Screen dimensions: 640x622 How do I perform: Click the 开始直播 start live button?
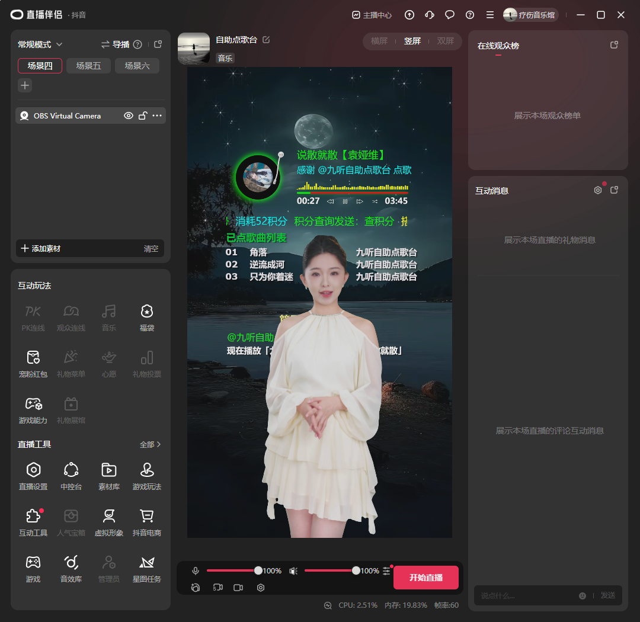coord(425,578)
